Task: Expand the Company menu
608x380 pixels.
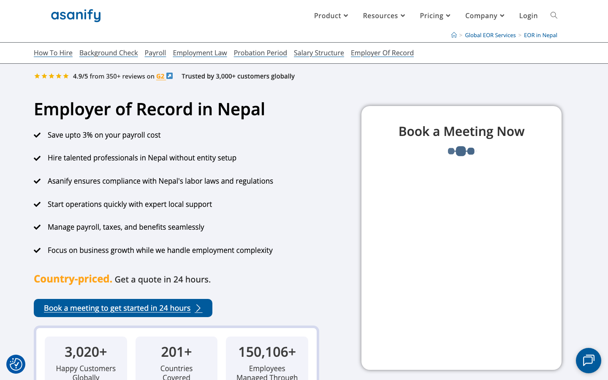Action: coord(485,16)
